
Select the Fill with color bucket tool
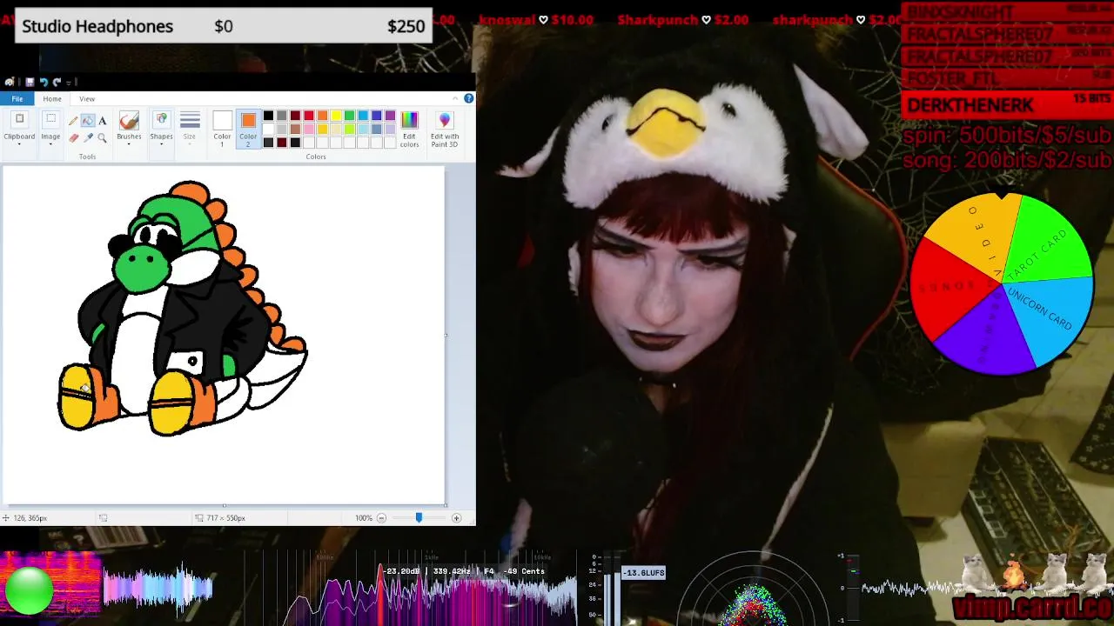(88, 120)
